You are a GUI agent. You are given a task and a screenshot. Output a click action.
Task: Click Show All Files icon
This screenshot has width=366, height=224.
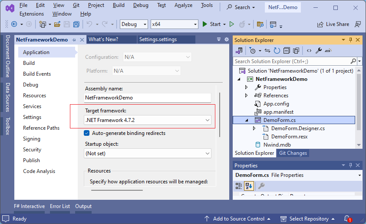coord(296,51)
